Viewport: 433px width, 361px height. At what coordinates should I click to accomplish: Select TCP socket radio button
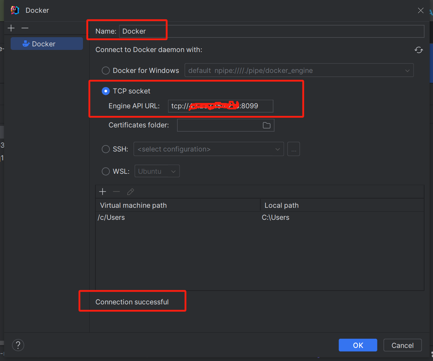coord(106,91)
